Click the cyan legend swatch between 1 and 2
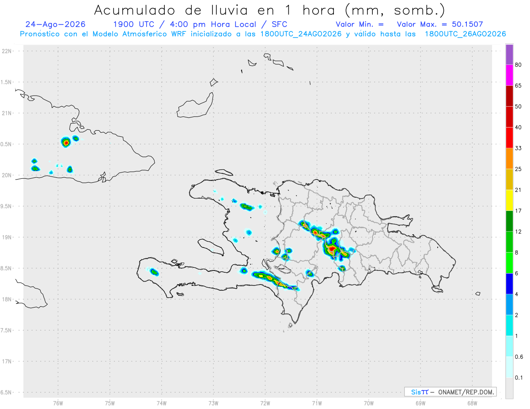Image resolution: width=530 pixels, height=409 pixels. point(509,326)
